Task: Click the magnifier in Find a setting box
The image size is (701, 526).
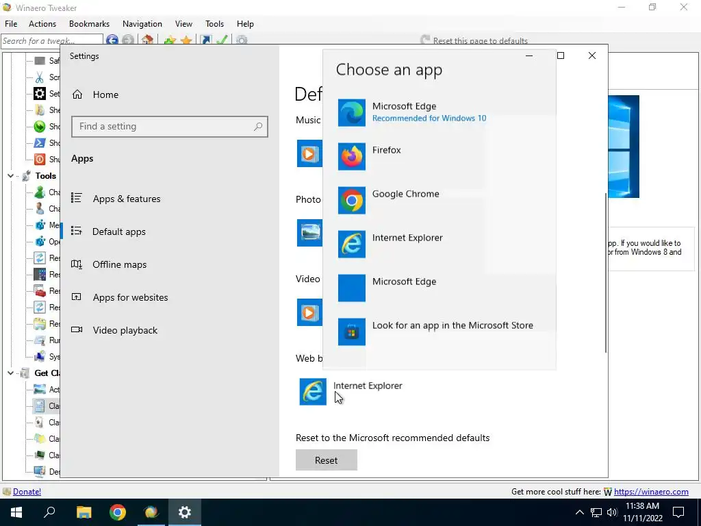Action: point(258,127)
